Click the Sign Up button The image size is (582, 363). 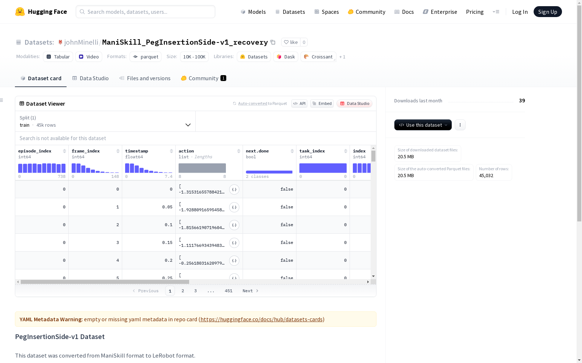click(x=548, y=12)
